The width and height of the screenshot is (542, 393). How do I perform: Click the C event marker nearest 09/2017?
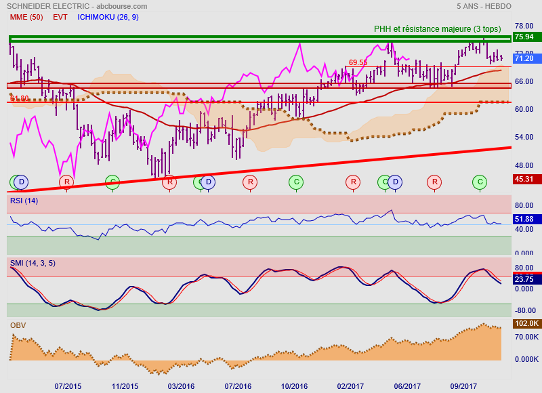[x=480, y=182]
